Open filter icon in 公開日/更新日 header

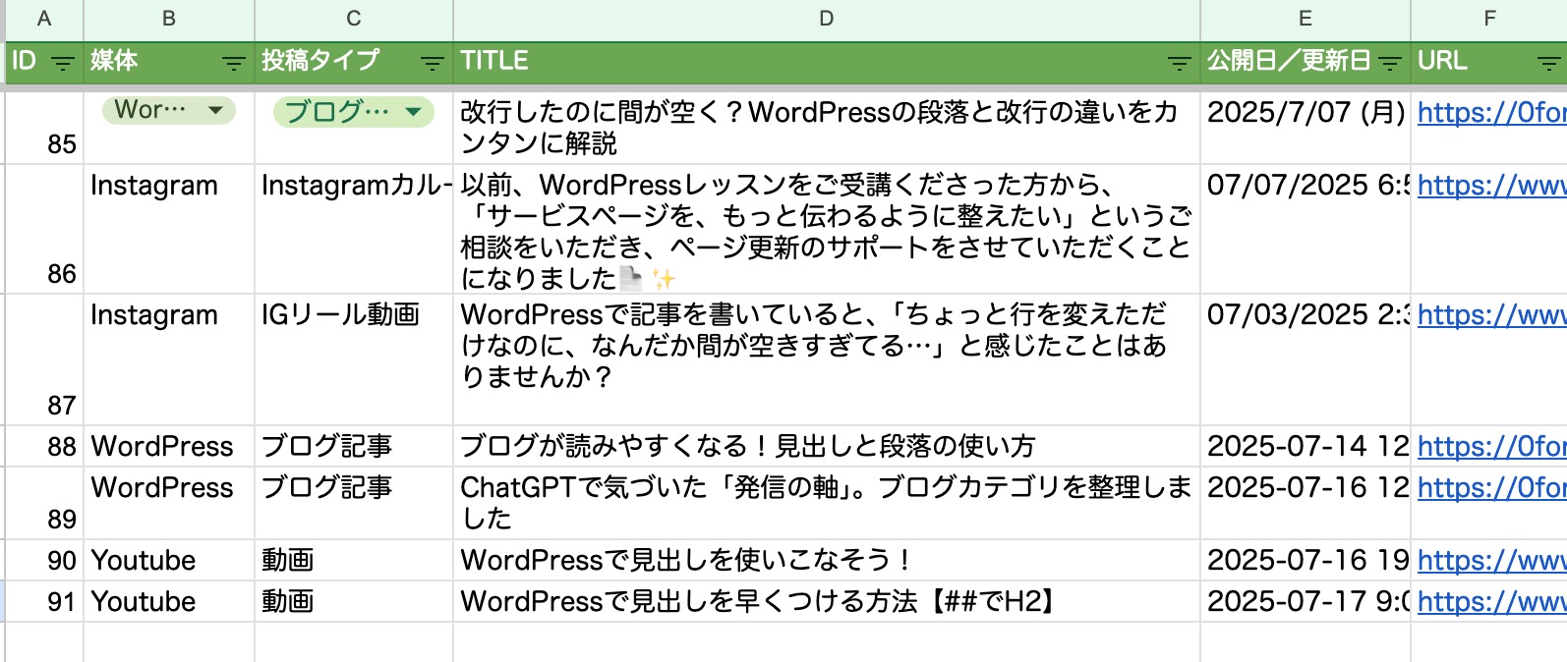click(1389, 64)
